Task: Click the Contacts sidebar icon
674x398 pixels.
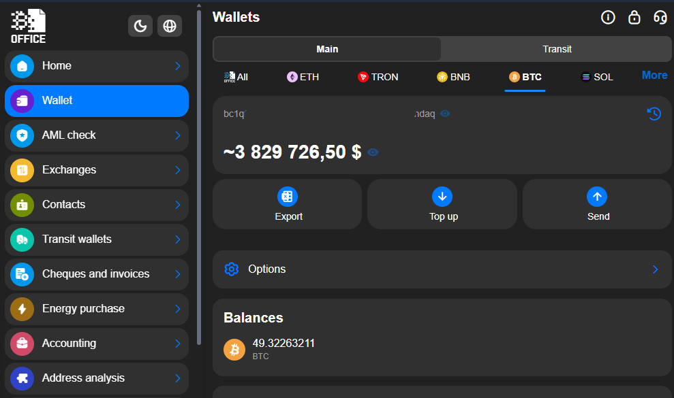Action: [x=22, y=205]
